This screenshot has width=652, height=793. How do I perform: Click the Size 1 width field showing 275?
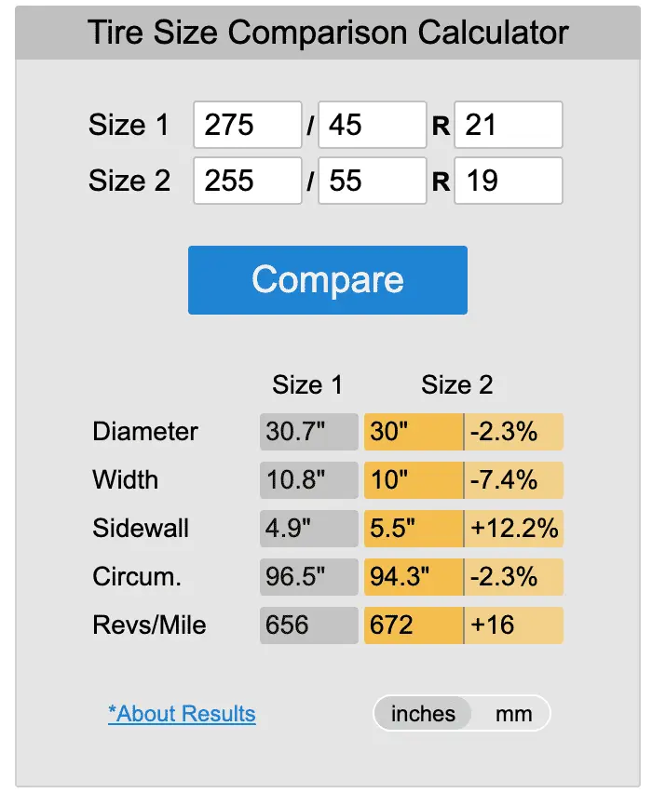pos(247,125)
